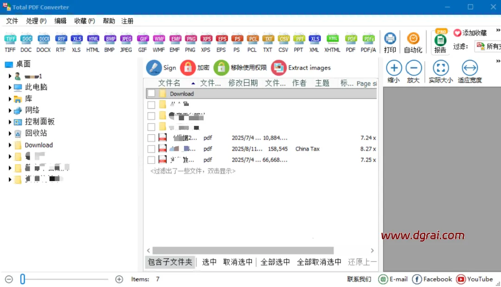Open the 收藏 (F) menu
The height and width of the screenshot is (287, 501).
click(x=85, y=21)
